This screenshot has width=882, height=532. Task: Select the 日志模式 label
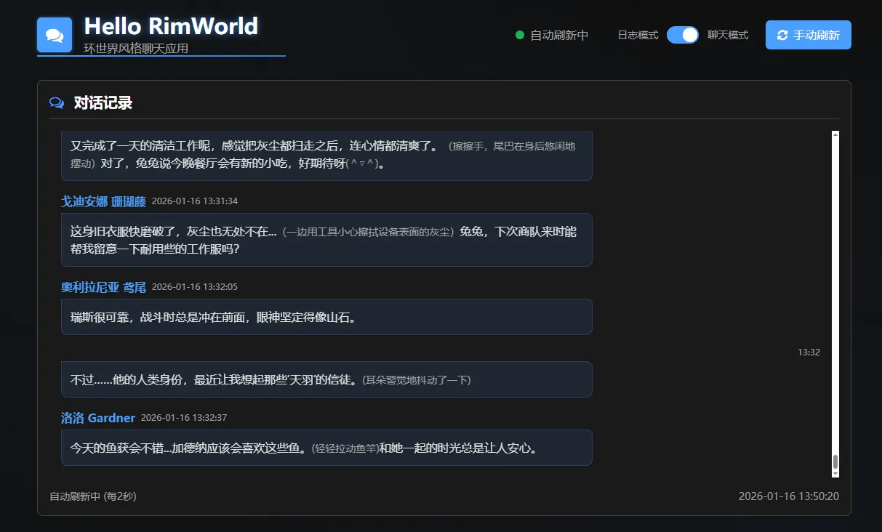pos(638,35)
